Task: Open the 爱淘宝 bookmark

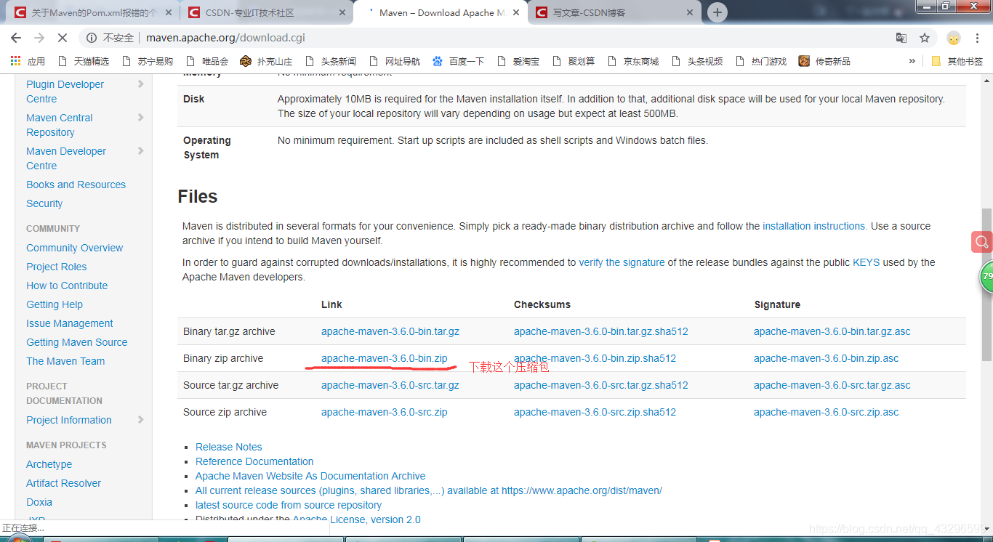Action: point(518,61)
